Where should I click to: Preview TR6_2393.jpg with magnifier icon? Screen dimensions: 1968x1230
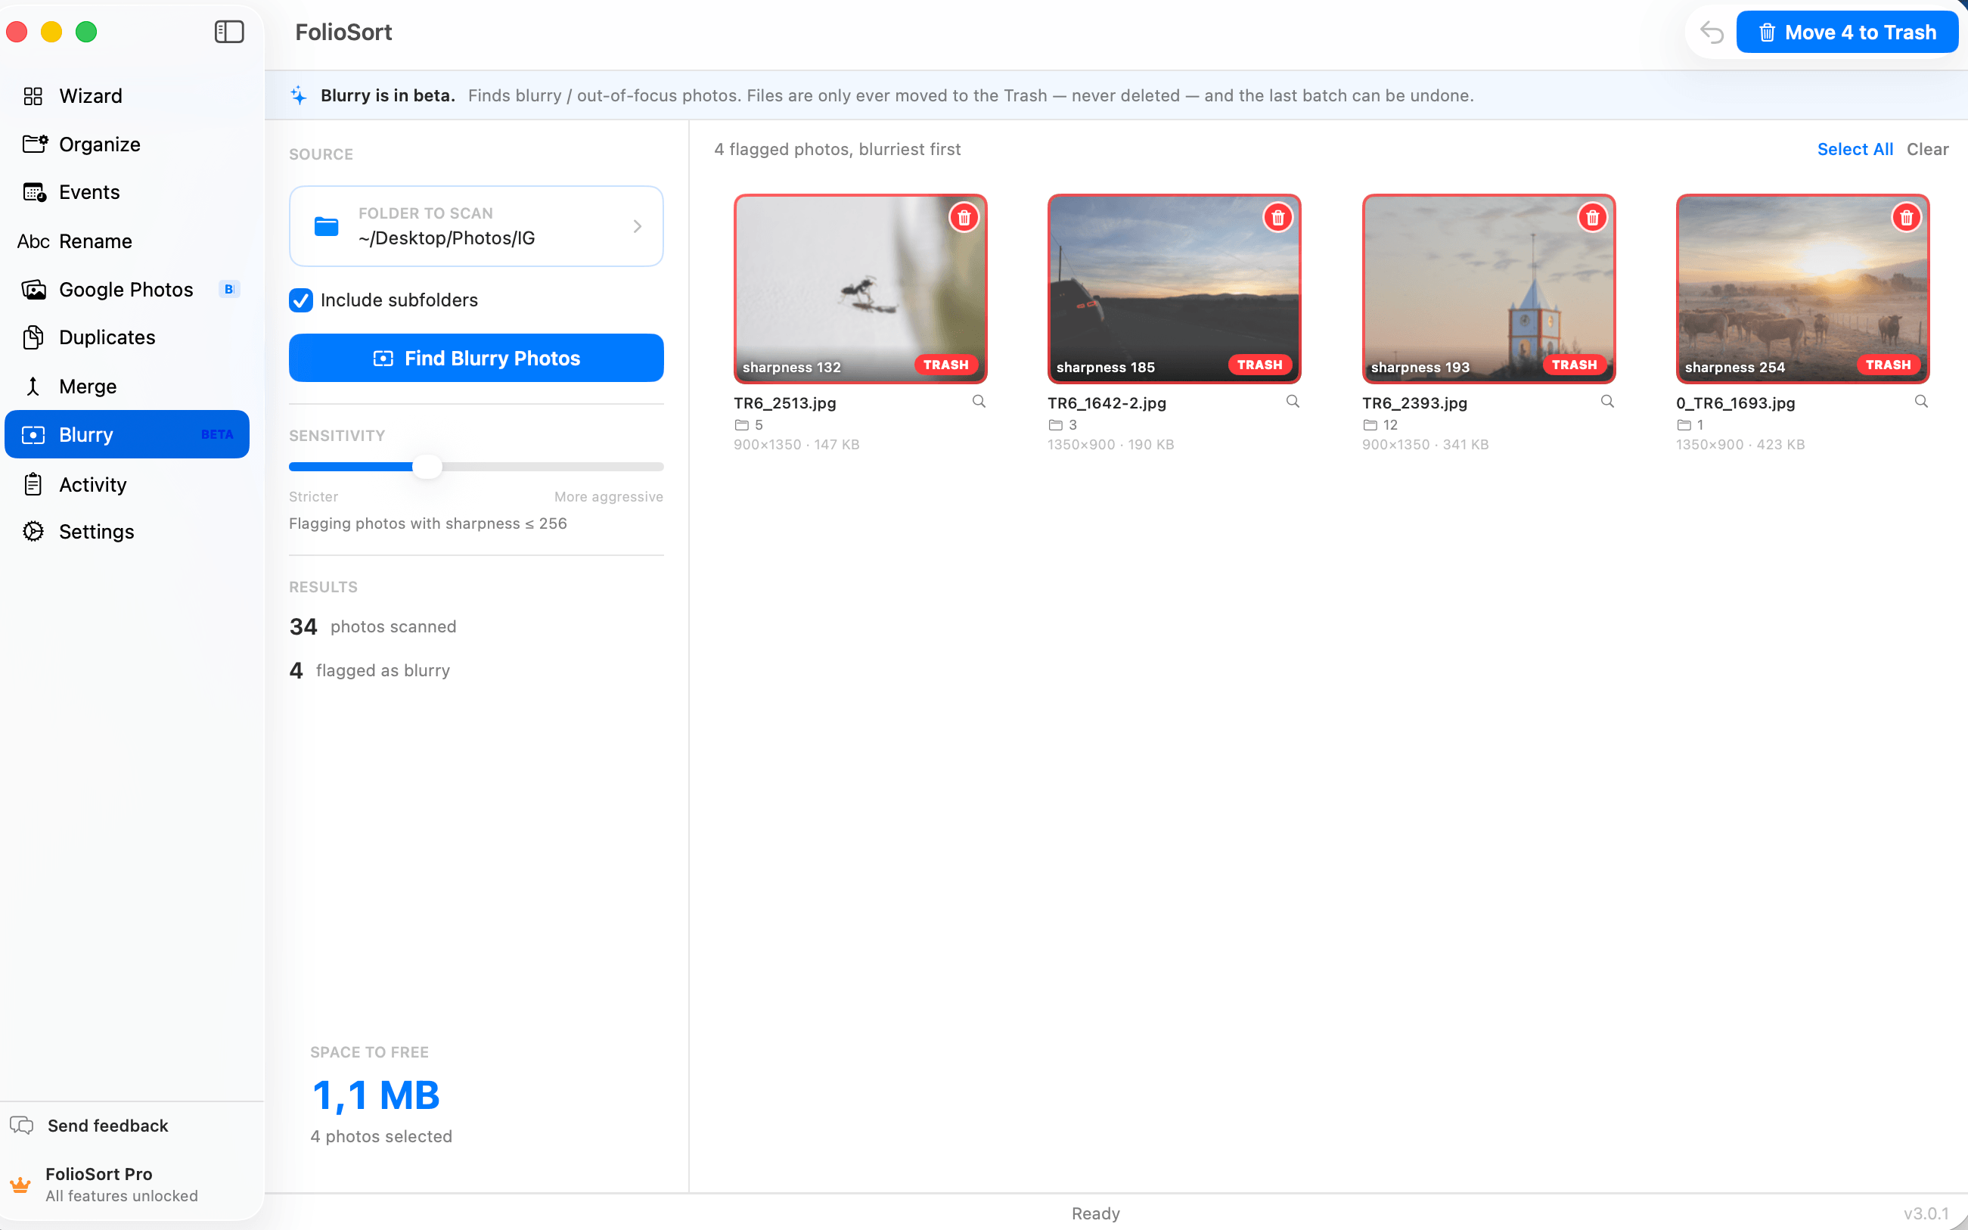1607,401
